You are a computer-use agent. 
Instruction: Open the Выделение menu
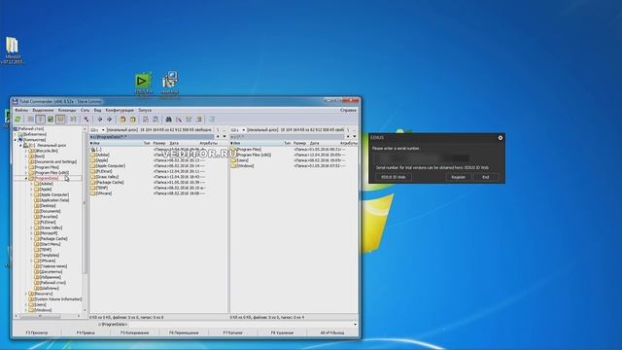coord(43,110)
